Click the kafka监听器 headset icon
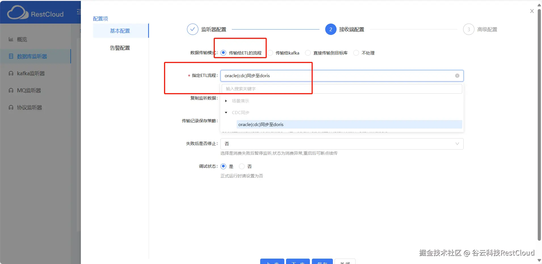This screenshot has width=542, height=264. point(11,73)
